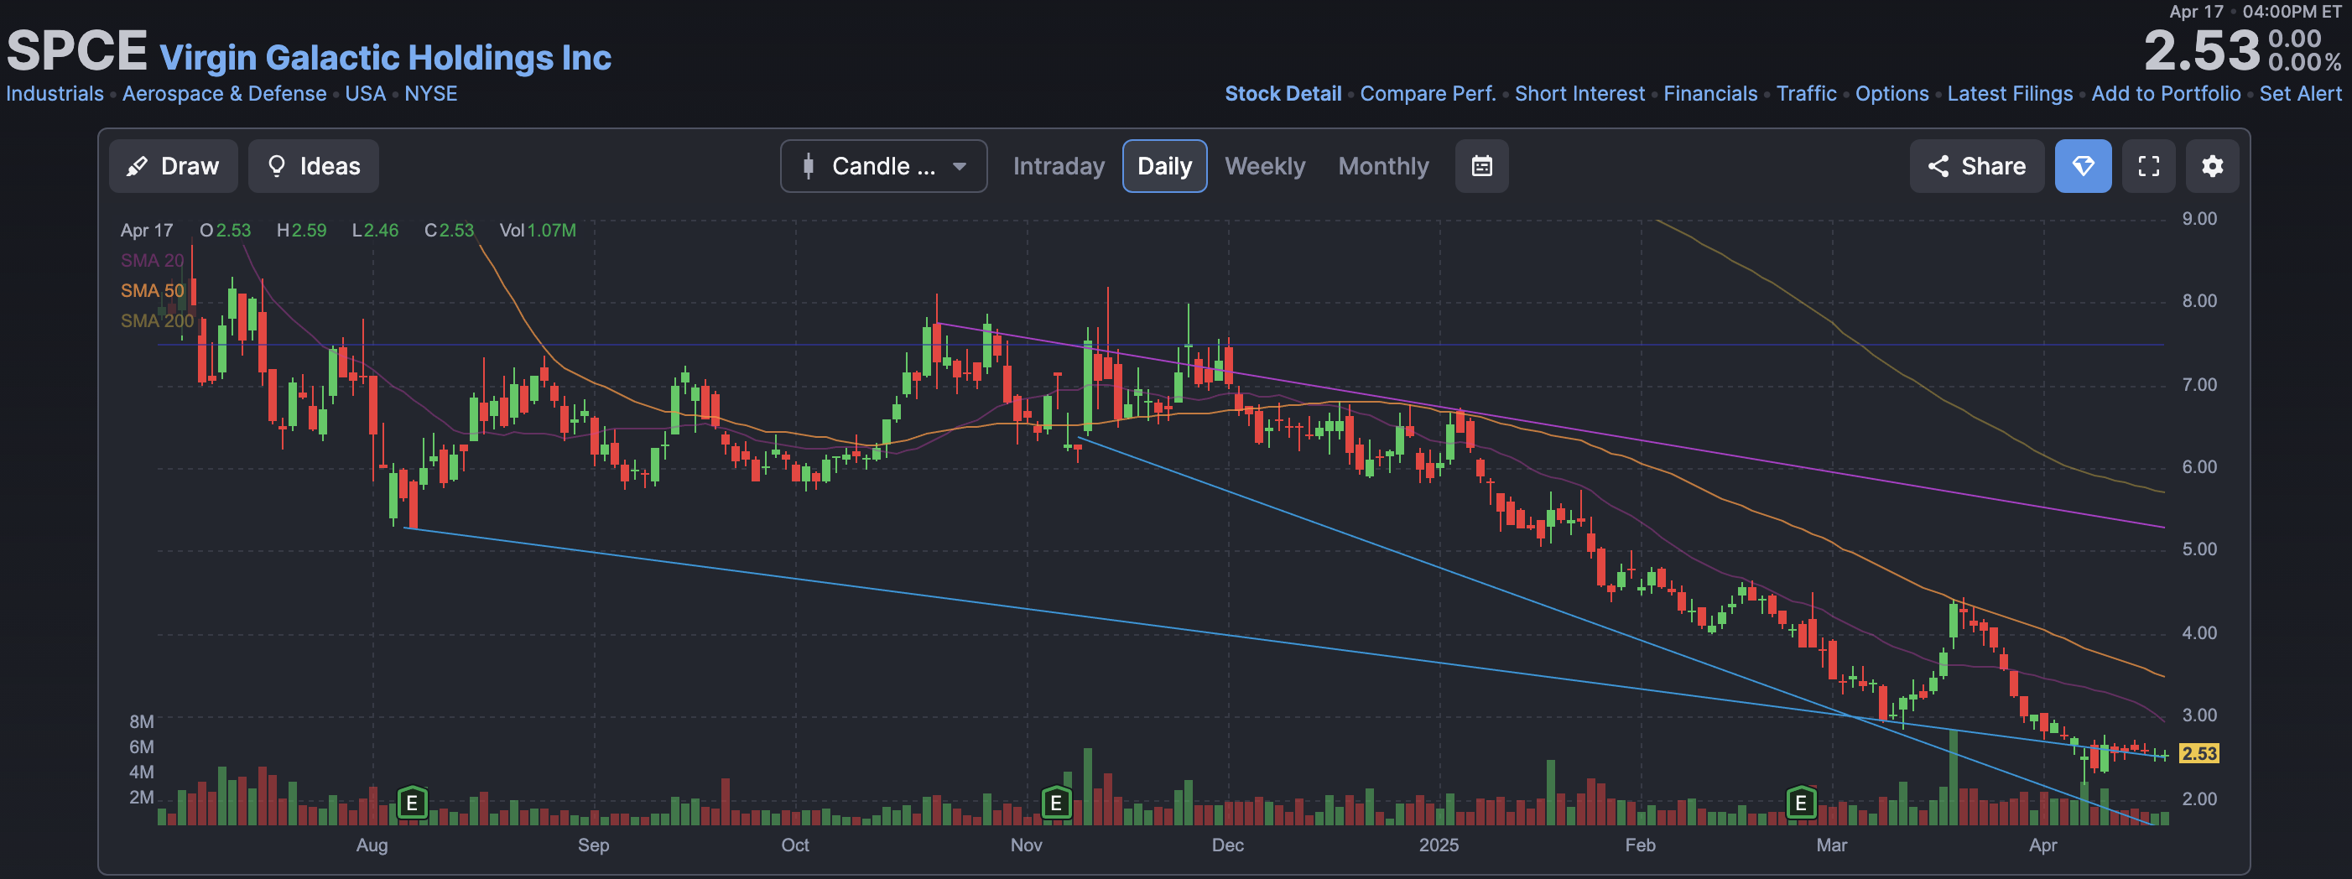The width and height of the screenshot is (2352, 879).
Task: Open the Industrials sector link
Action: point(55,94)
